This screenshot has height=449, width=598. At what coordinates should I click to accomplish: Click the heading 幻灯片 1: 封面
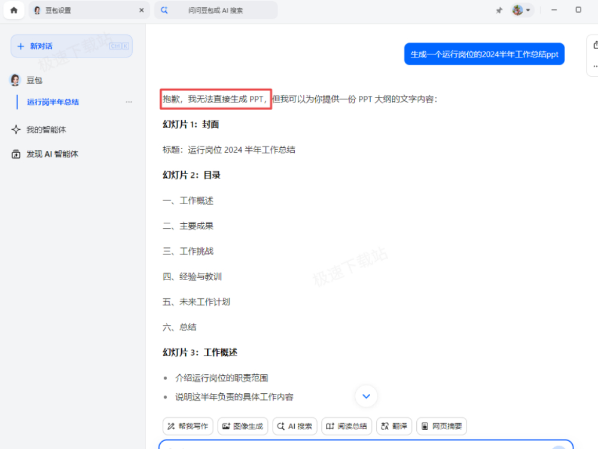click(191, 125)
